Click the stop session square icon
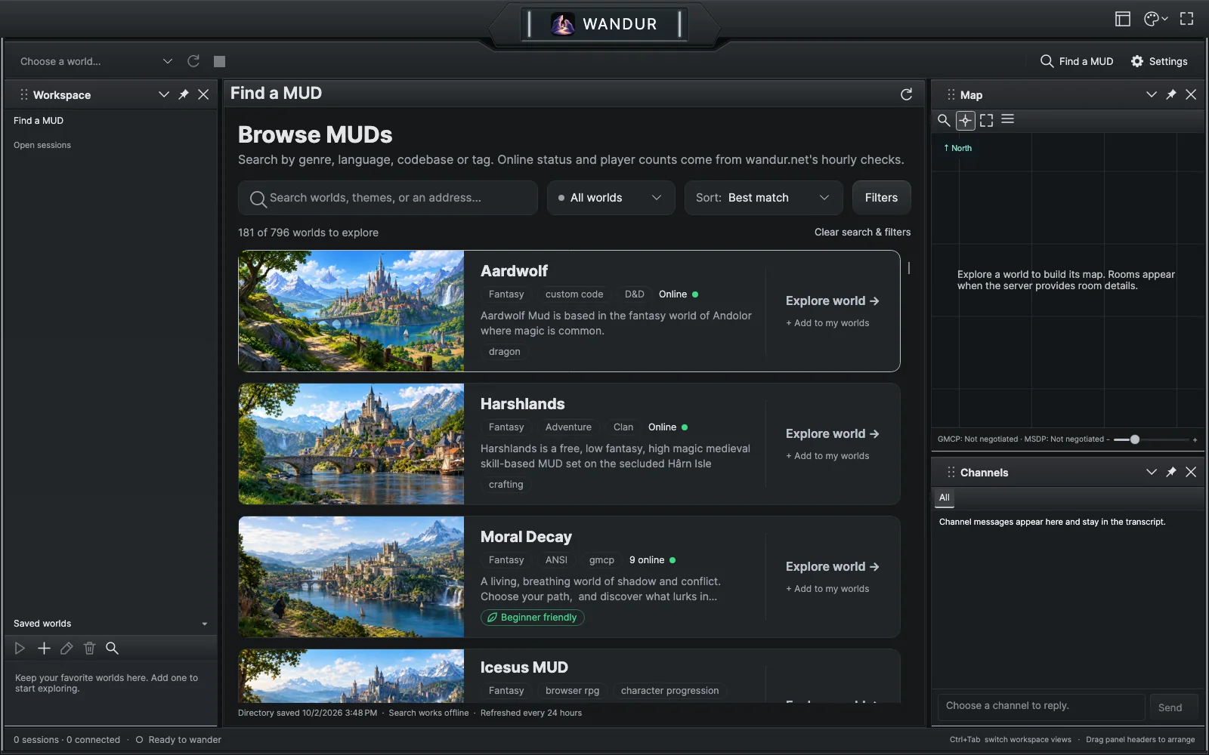The image size is (1209, 755). click(x=219, y=61)
